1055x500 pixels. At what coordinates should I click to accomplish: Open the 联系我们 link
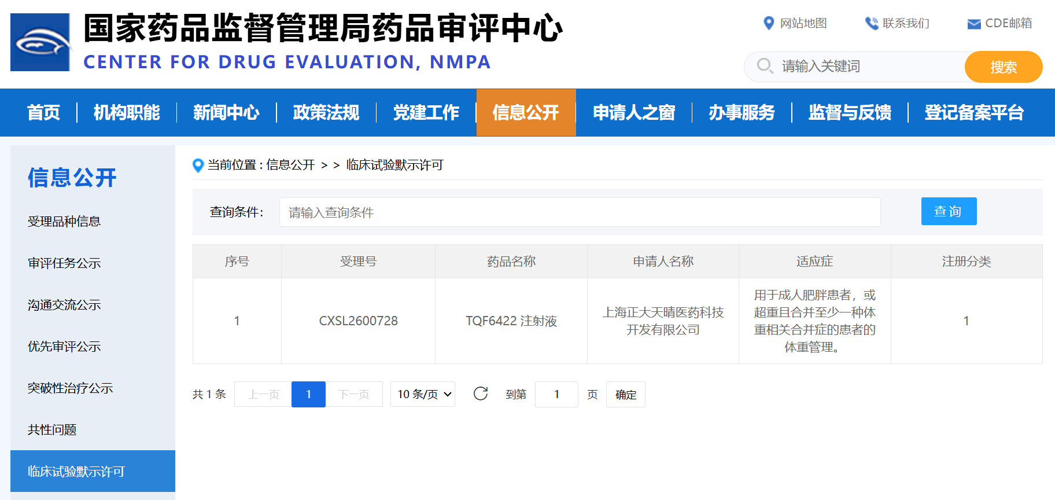pos(906,23)
